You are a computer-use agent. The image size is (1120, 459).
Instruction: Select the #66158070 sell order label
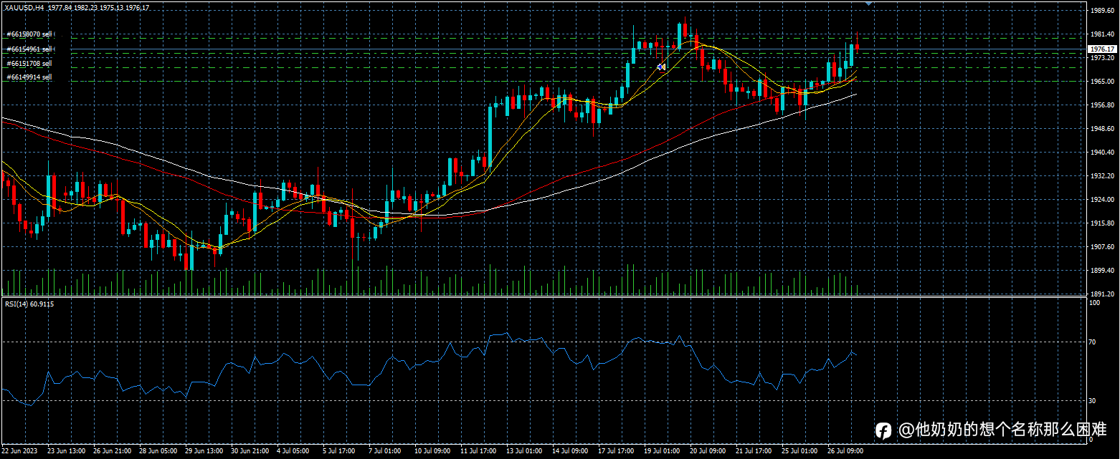coord(29,34)
